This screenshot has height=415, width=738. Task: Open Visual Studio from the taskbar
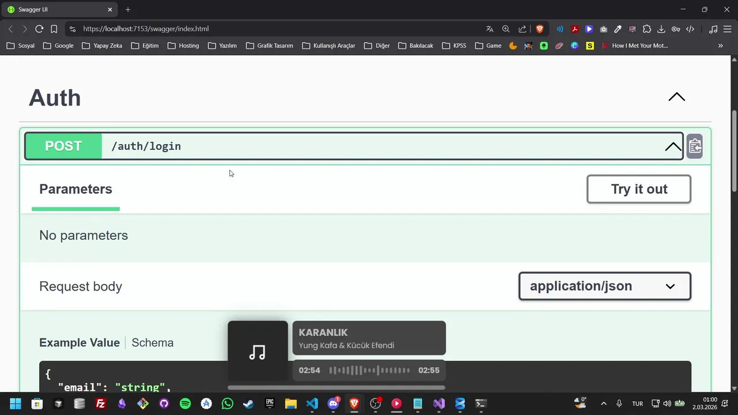tap(439, 403)
